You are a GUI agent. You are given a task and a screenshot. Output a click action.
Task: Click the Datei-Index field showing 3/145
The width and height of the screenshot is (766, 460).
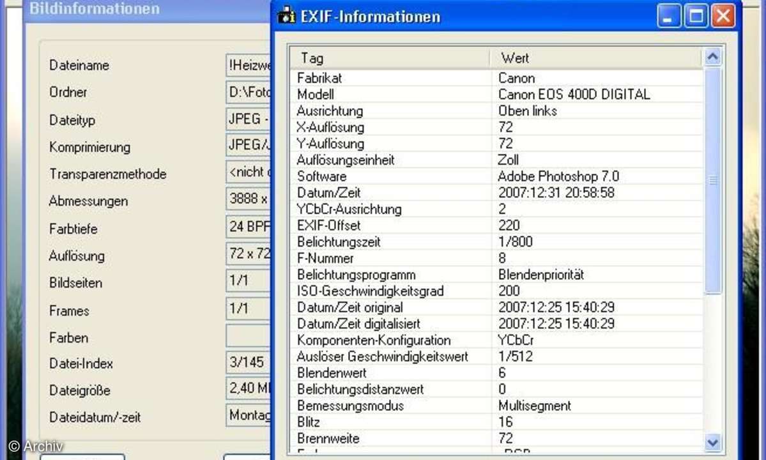click(247, 362)
